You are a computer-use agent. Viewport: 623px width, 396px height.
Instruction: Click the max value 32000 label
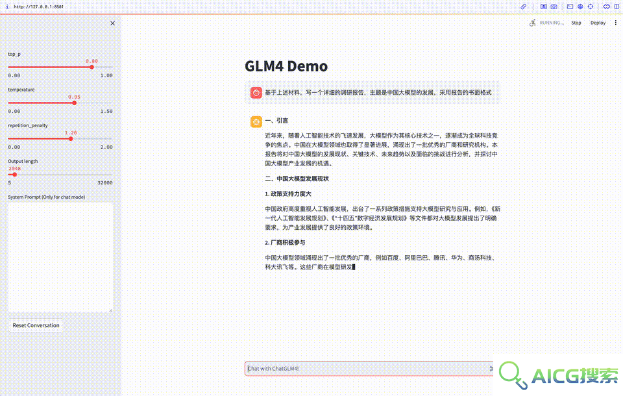click(x=105, y=182)
